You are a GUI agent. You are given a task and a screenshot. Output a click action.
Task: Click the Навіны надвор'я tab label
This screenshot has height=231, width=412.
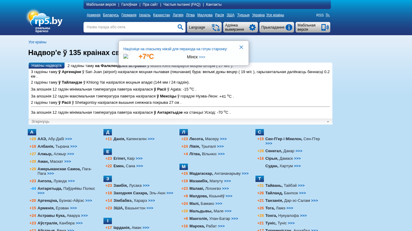(x=46, y=66)
